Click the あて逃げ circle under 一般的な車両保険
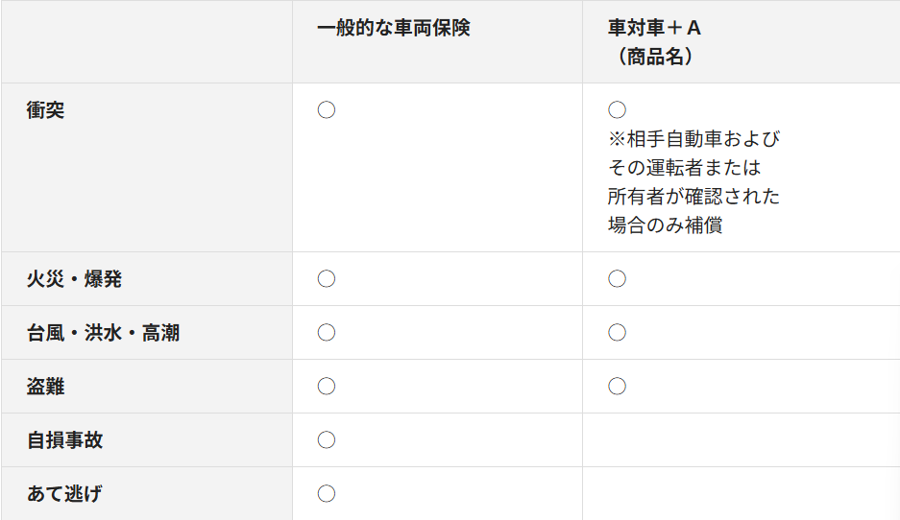 point(327,494)
